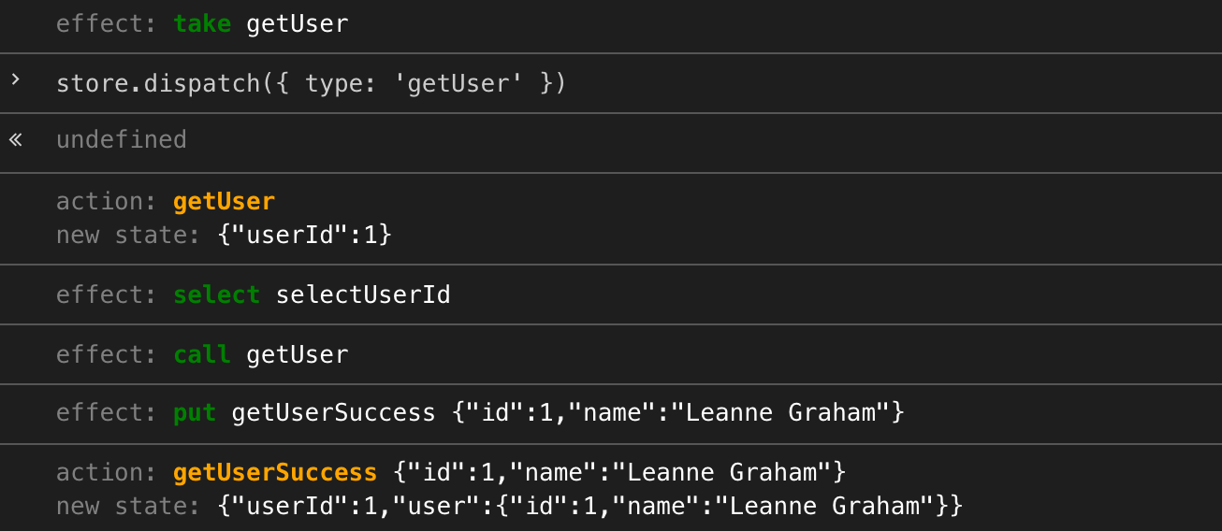Screen dimensions: 1222x531
Task: Click the green put effect keyword
Action: (195, 412)
